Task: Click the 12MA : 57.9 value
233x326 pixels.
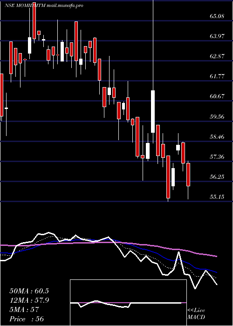Action: (29, 300)
